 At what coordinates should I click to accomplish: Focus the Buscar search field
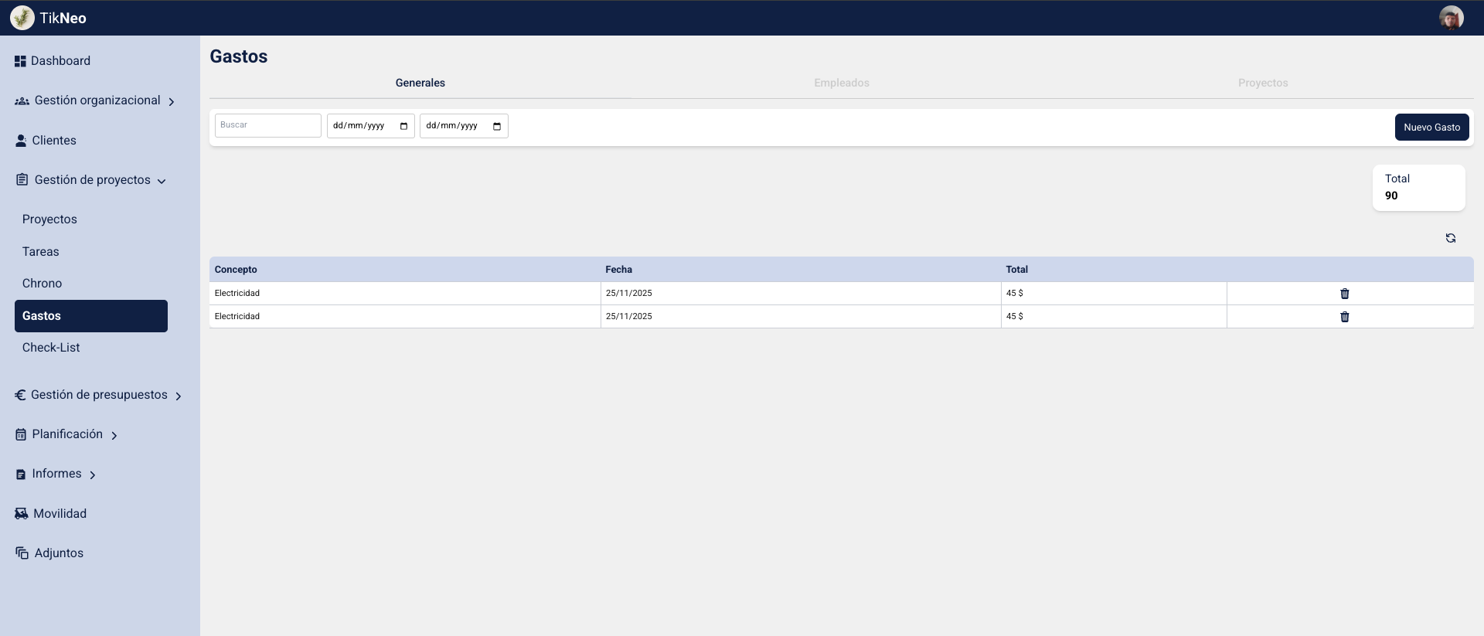[267, 125]
